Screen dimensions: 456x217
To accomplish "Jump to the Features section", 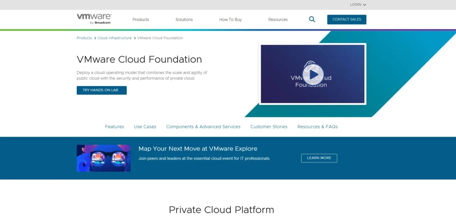I will pyautogui.click(x=114, y=126).
